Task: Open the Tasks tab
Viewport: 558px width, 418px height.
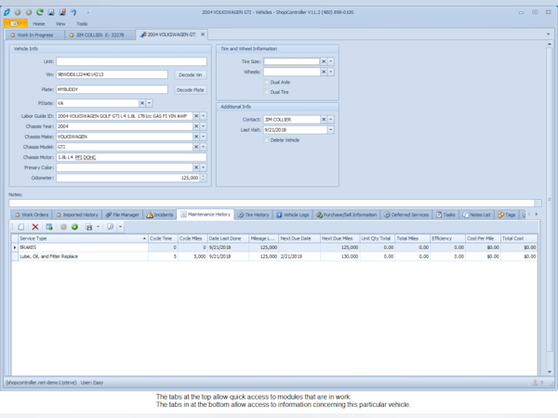Action: click(445, 215)
